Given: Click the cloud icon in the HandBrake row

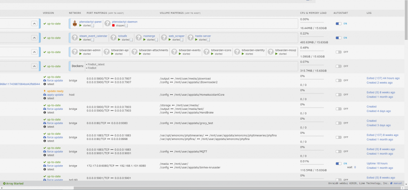Looking at the screenshot, I should coord(44,109).
